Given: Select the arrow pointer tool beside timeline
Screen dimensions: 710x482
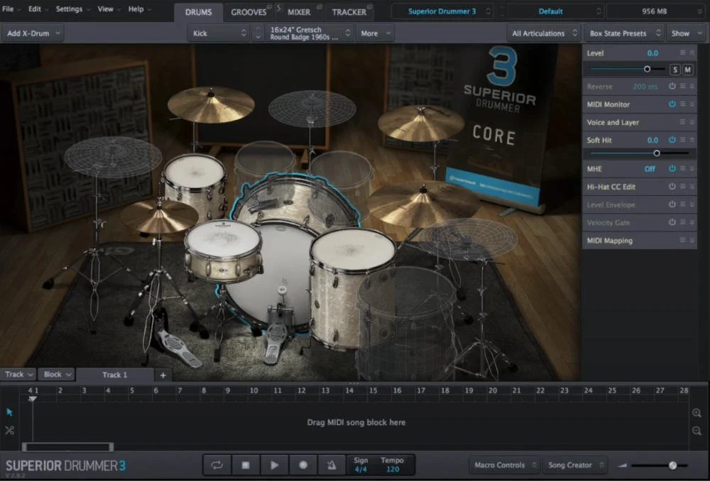Looking at the screenshot, I should (9, 412).
